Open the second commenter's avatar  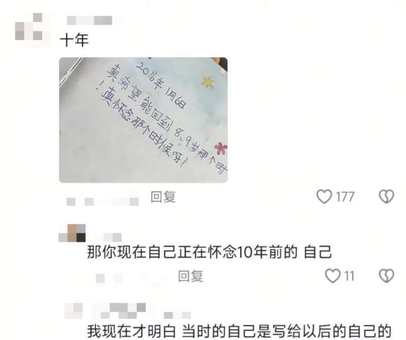(x=72, y=233)
